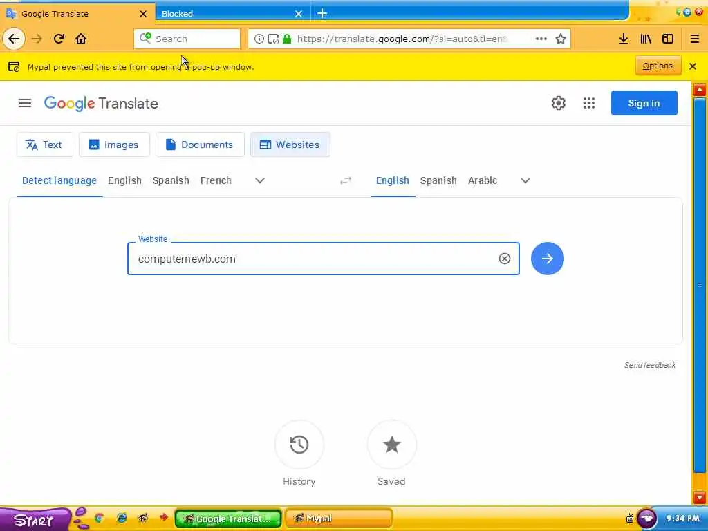Launch Internet Explorer from quick launch
708x531 pixels.
coord(122,519)
